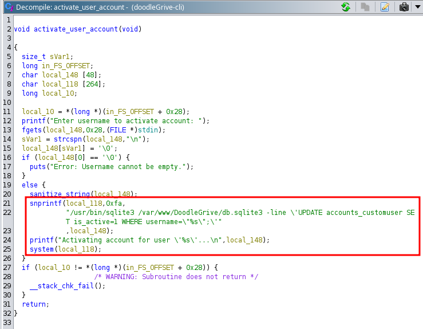Open the edit function signature pencil icon
This screenshot has height=329, width=423.
(385, 7)
